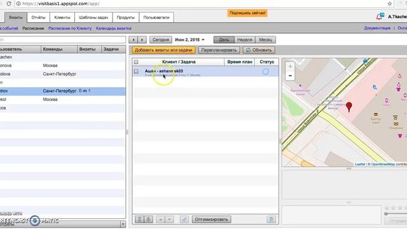Click the checkmark icon beside Оптимизировать

[x=184, y=219]
